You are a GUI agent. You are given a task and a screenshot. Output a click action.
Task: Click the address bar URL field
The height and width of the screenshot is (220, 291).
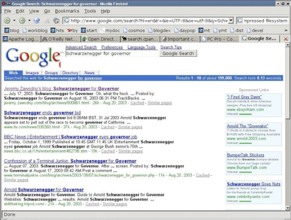149,20
